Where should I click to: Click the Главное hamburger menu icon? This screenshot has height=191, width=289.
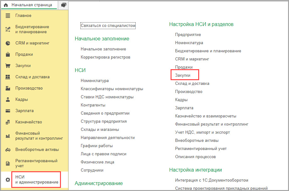pyautogui.click(x=8, y=16)
